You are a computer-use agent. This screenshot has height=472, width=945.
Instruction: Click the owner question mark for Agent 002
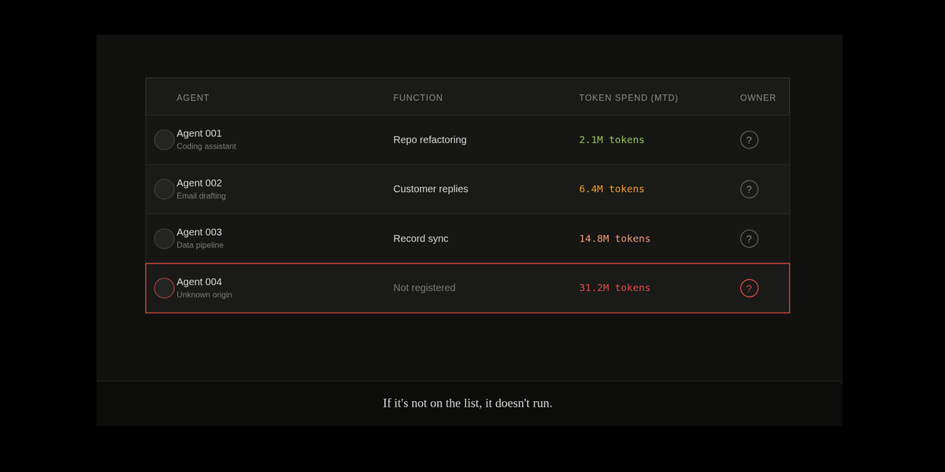tap(749, 190)
